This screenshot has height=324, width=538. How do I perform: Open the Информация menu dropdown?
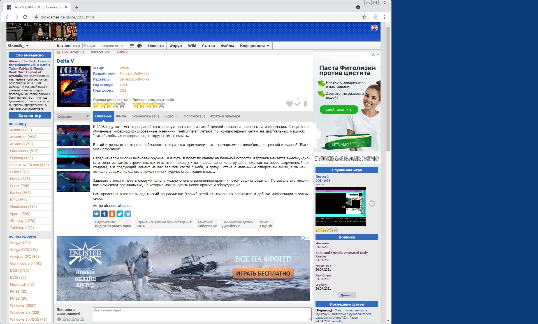pyautogui.click(x=254, y=46)
